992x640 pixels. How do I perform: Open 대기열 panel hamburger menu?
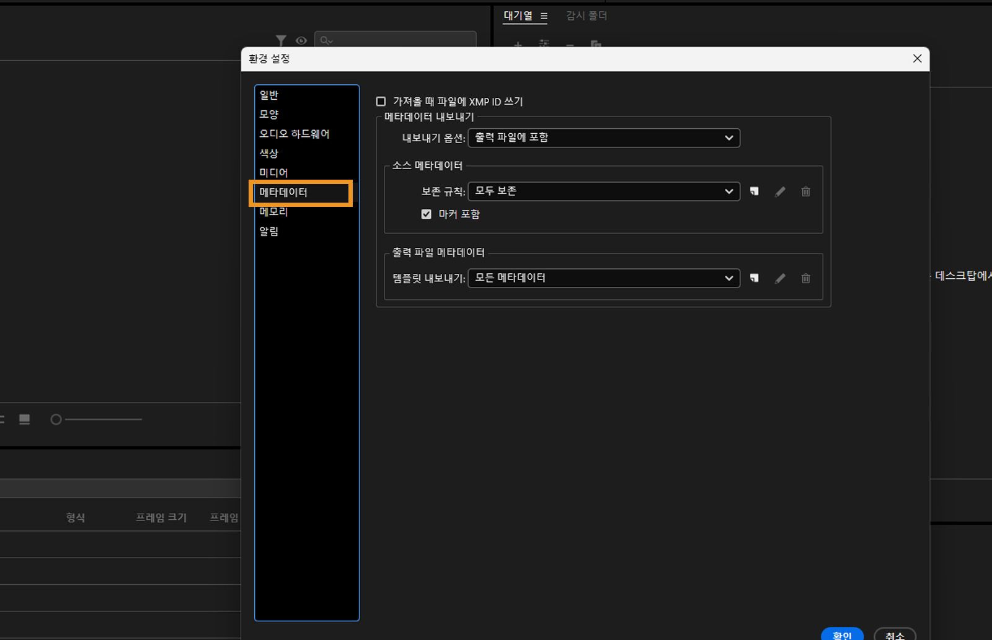pos(544,17)
